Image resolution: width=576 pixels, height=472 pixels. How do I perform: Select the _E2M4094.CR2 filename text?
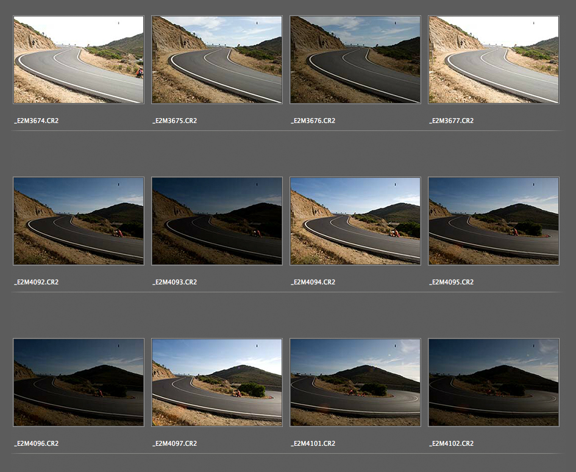[x=313, y=282]
